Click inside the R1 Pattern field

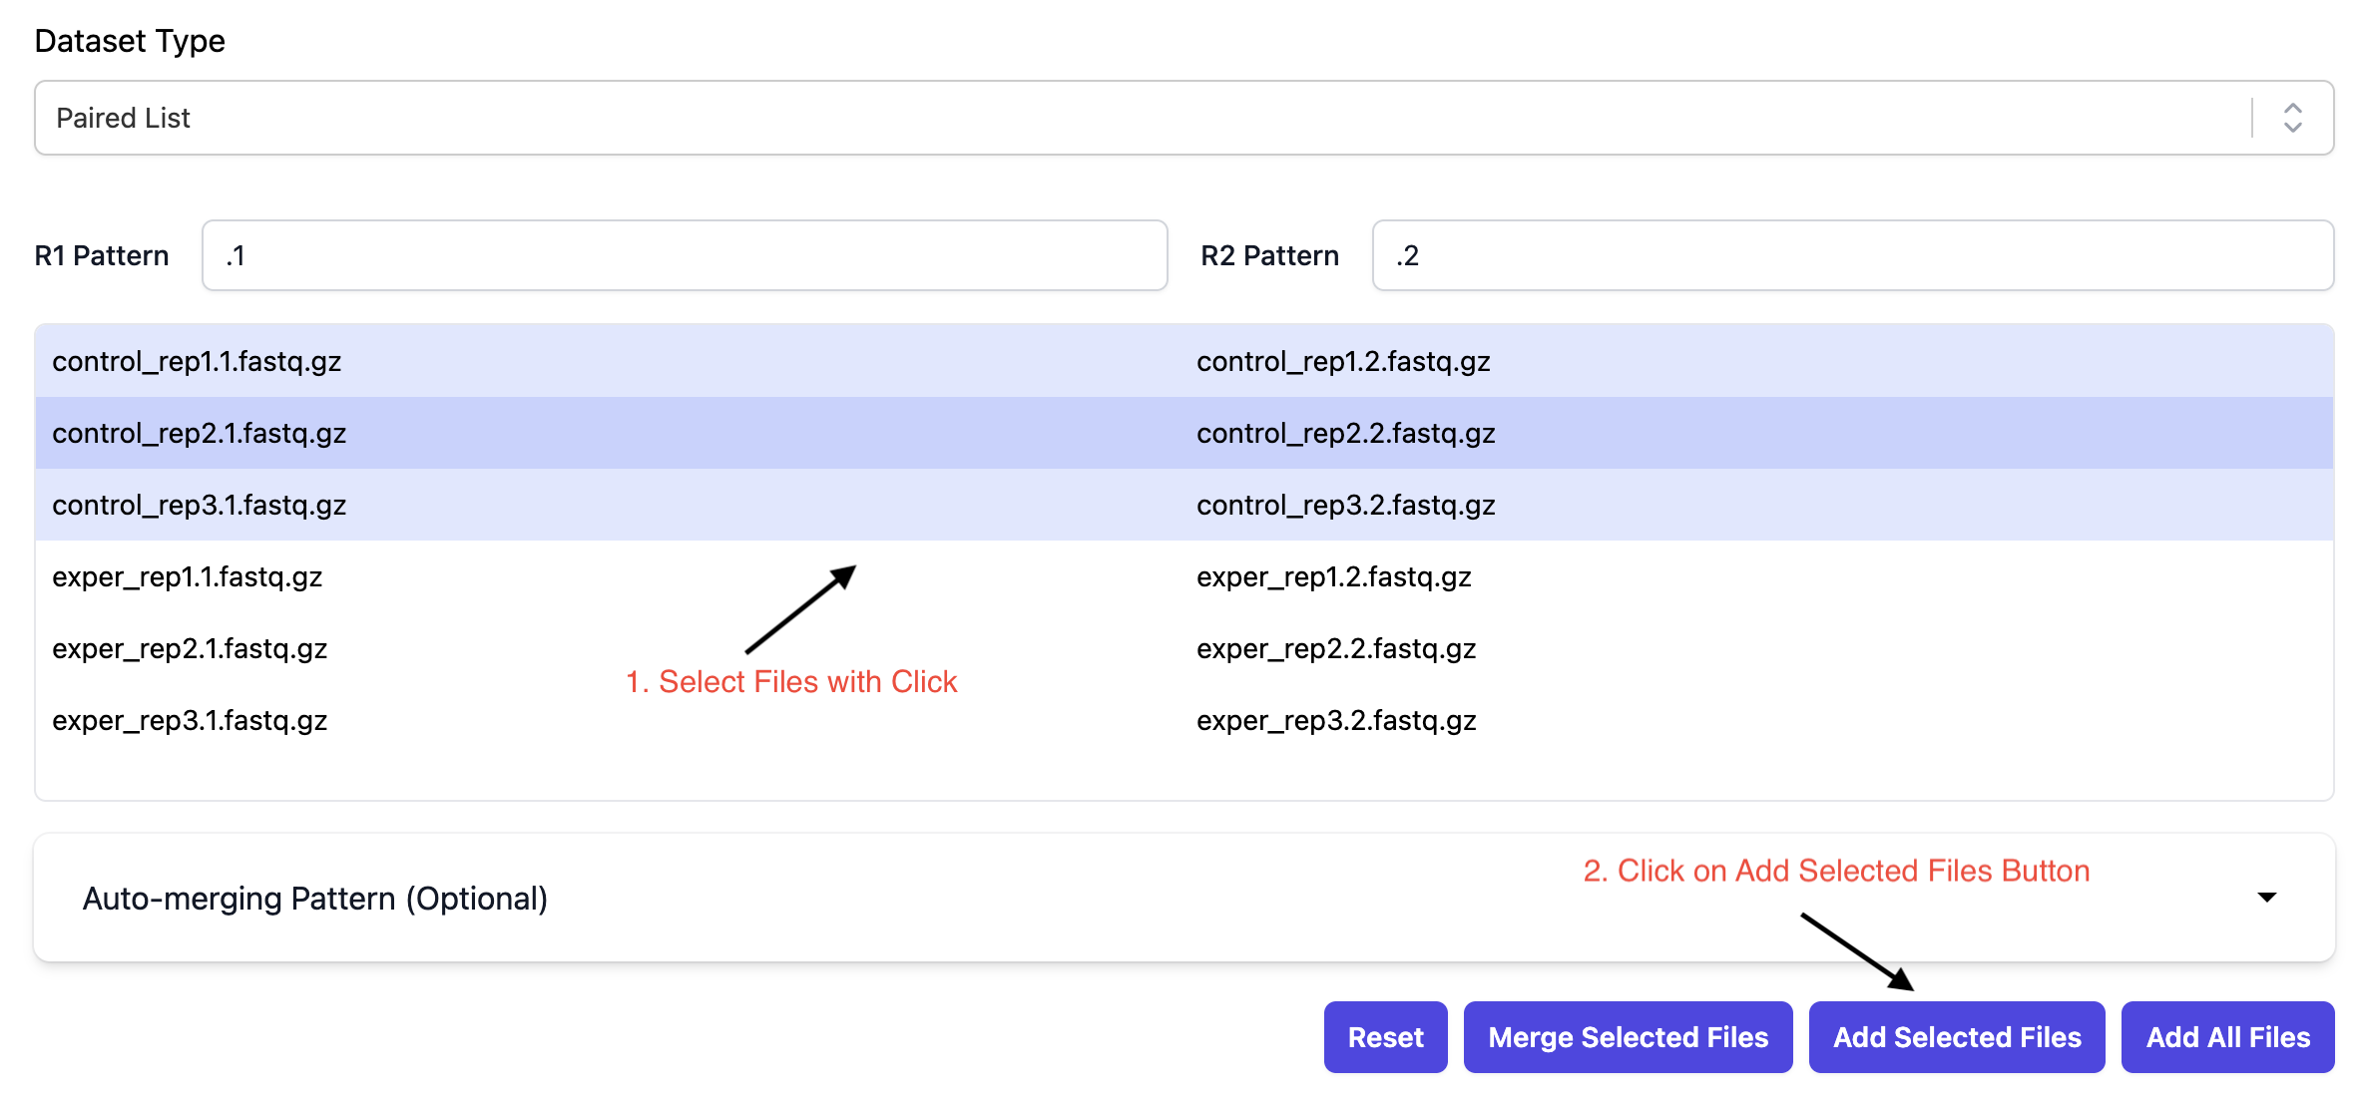(x=684, y=256)
